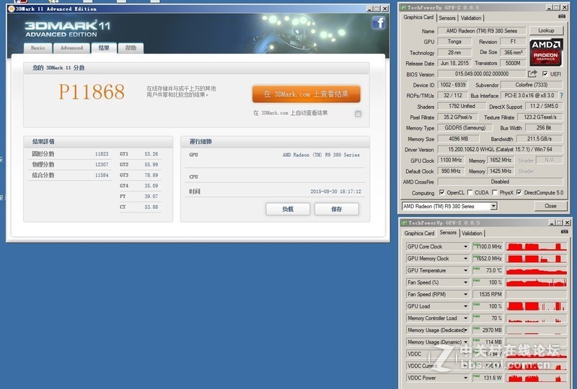Switch to the Advanced tab in 3DMark
The width and height of the screenshot is (577, 389).
tap(71, 48)
